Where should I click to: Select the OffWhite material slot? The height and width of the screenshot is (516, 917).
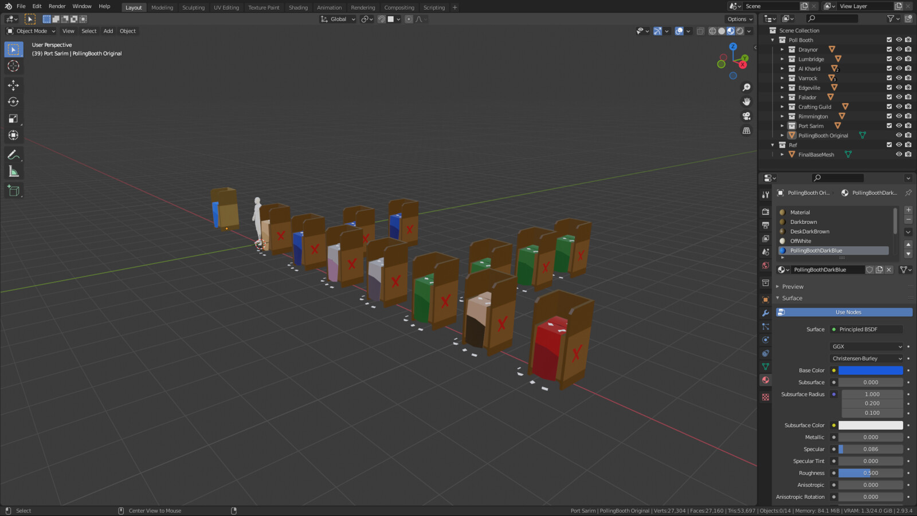pyautogui.click(x=833, y=241)
